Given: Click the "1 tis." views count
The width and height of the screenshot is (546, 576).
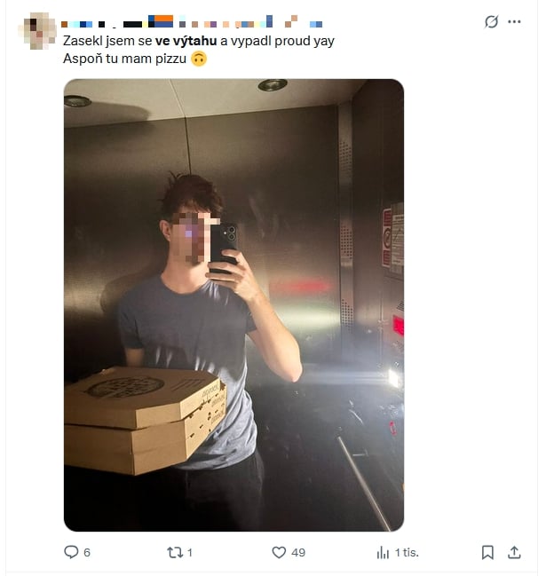Looking at the screenshot, I should [407, 553].
